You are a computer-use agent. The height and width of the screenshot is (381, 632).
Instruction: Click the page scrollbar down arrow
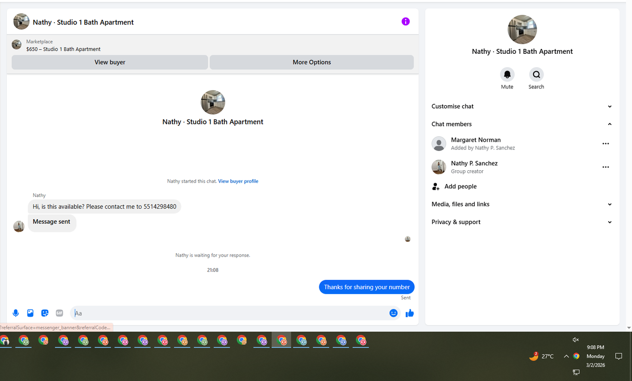629,328
